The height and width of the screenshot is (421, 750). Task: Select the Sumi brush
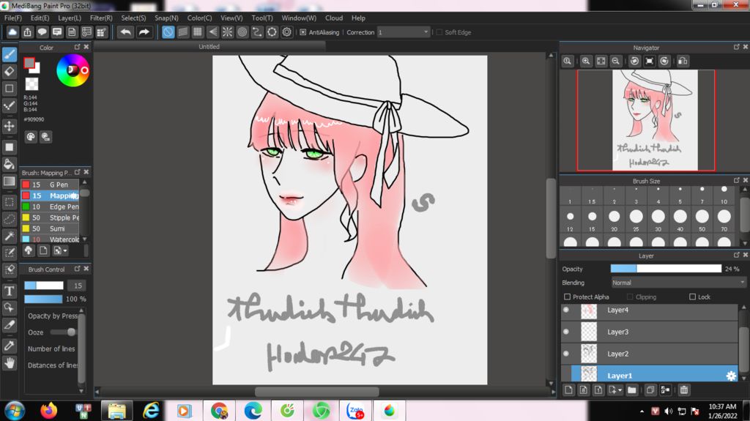50,228
